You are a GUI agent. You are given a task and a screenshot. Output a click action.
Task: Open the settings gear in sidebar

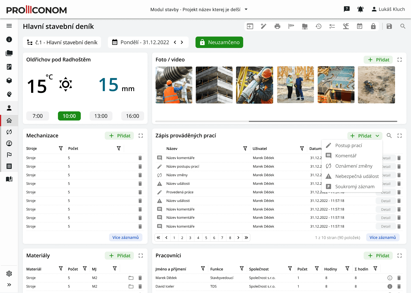9,274
